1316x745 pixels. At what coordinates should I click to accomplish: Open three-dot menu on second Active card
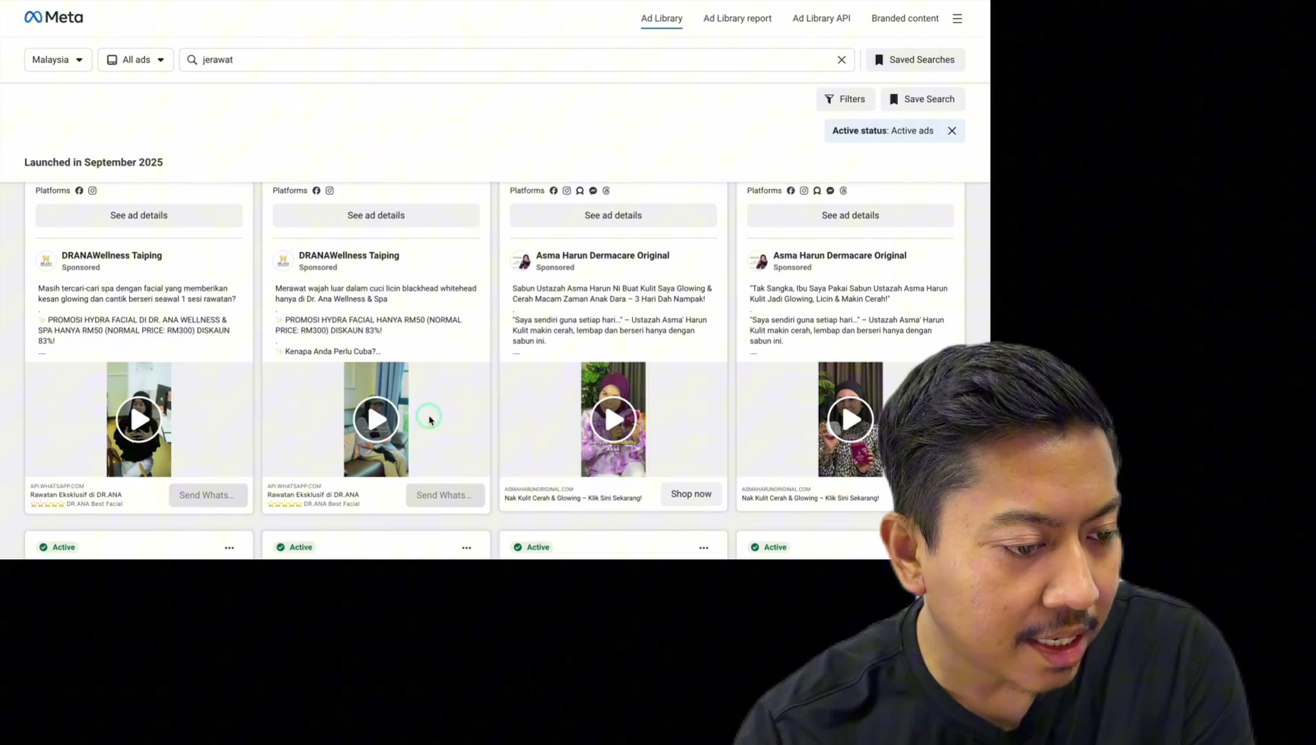coord(466,548)
